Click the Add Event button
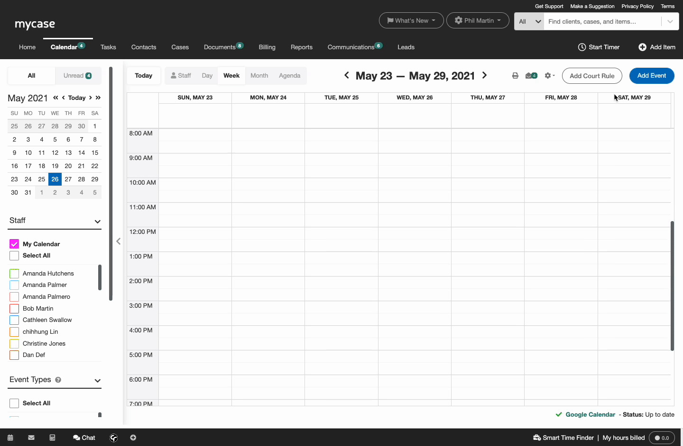This screenshot has height=446, width=683. [651, 76]
